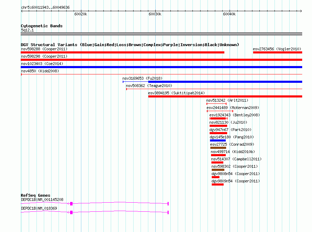Click the red esv1924343 loss bar
The height and width of the screenshot is (232, 312).
(218, 118)
